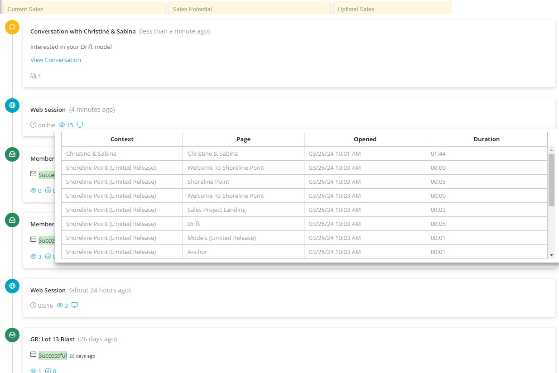Click the Duration column header
559x373 pixels.
(487, 139)
